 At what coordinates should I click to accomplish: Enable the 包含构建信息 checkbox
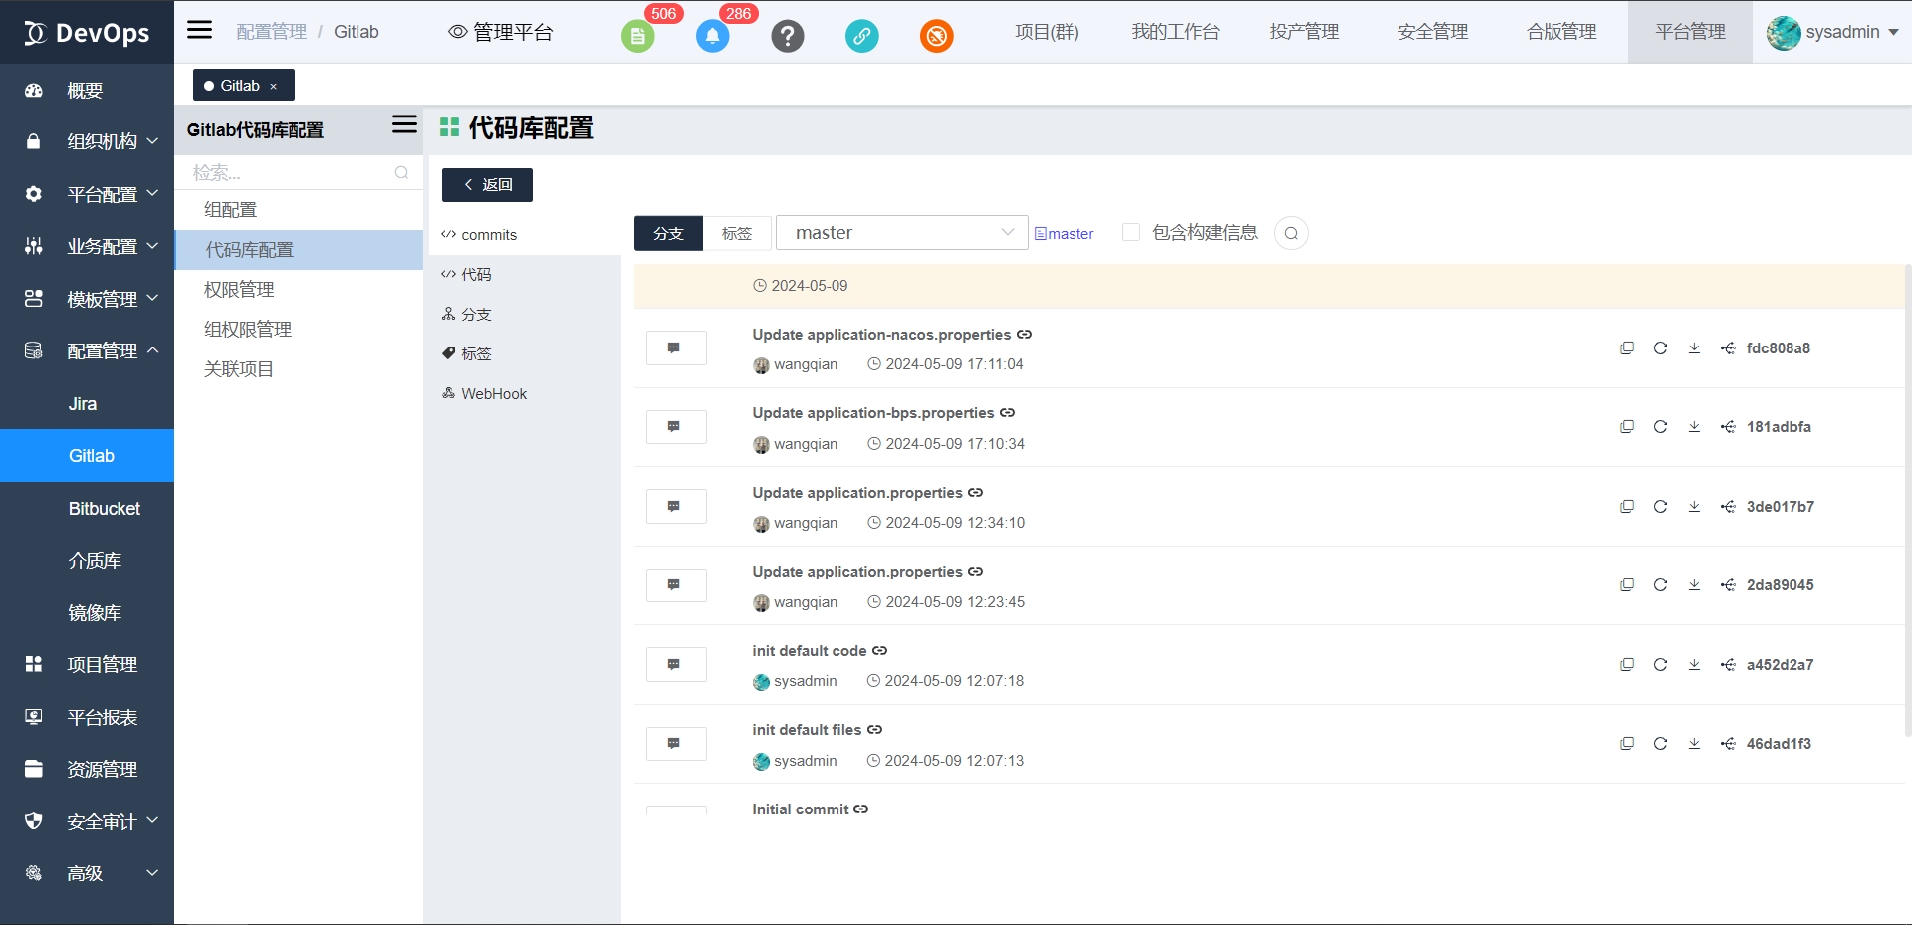pos(1131,232)
